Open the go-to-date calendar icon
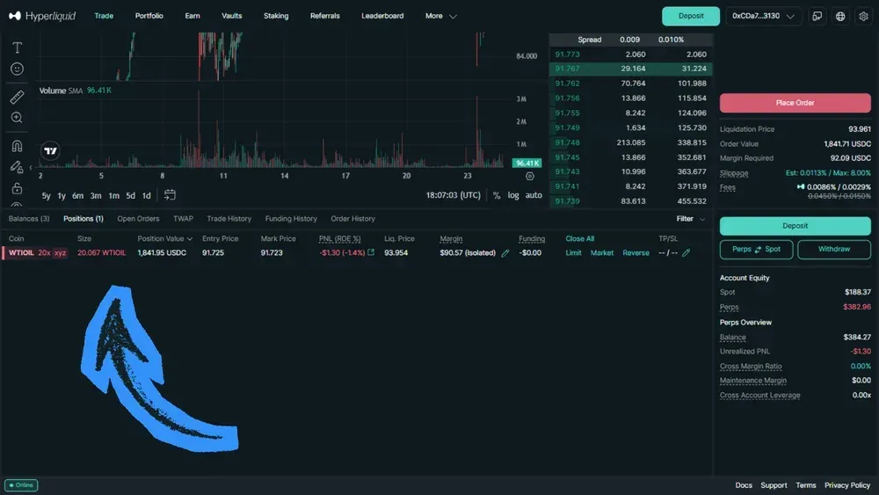The height and width of the screenshot is (495, 879). tap(170, 195)
